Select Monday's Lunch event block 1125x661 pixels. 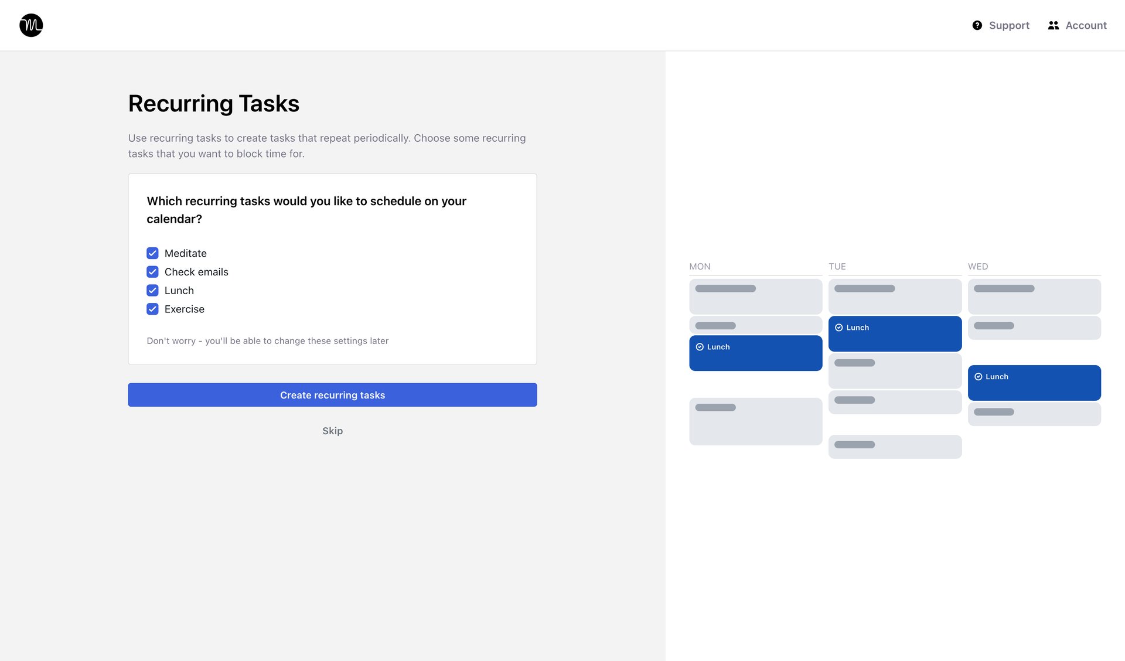(x=755, y=353)
